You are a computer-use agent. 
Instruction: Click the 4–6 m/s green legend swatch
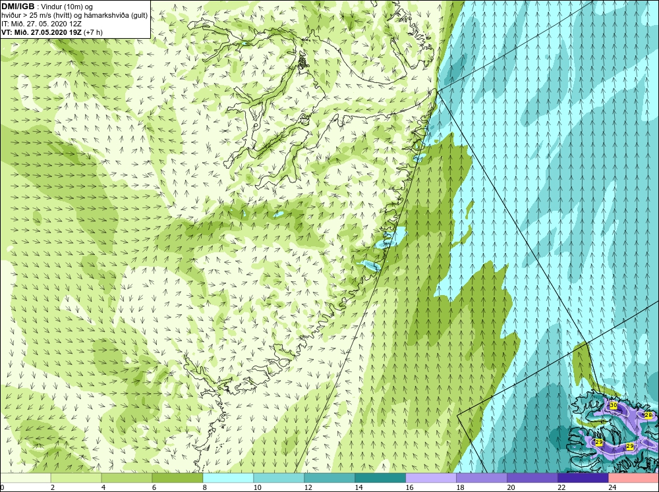click(127, 478)
